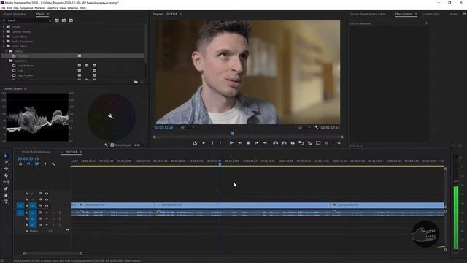Select the Auto Reframe effect

click(26, 66)
